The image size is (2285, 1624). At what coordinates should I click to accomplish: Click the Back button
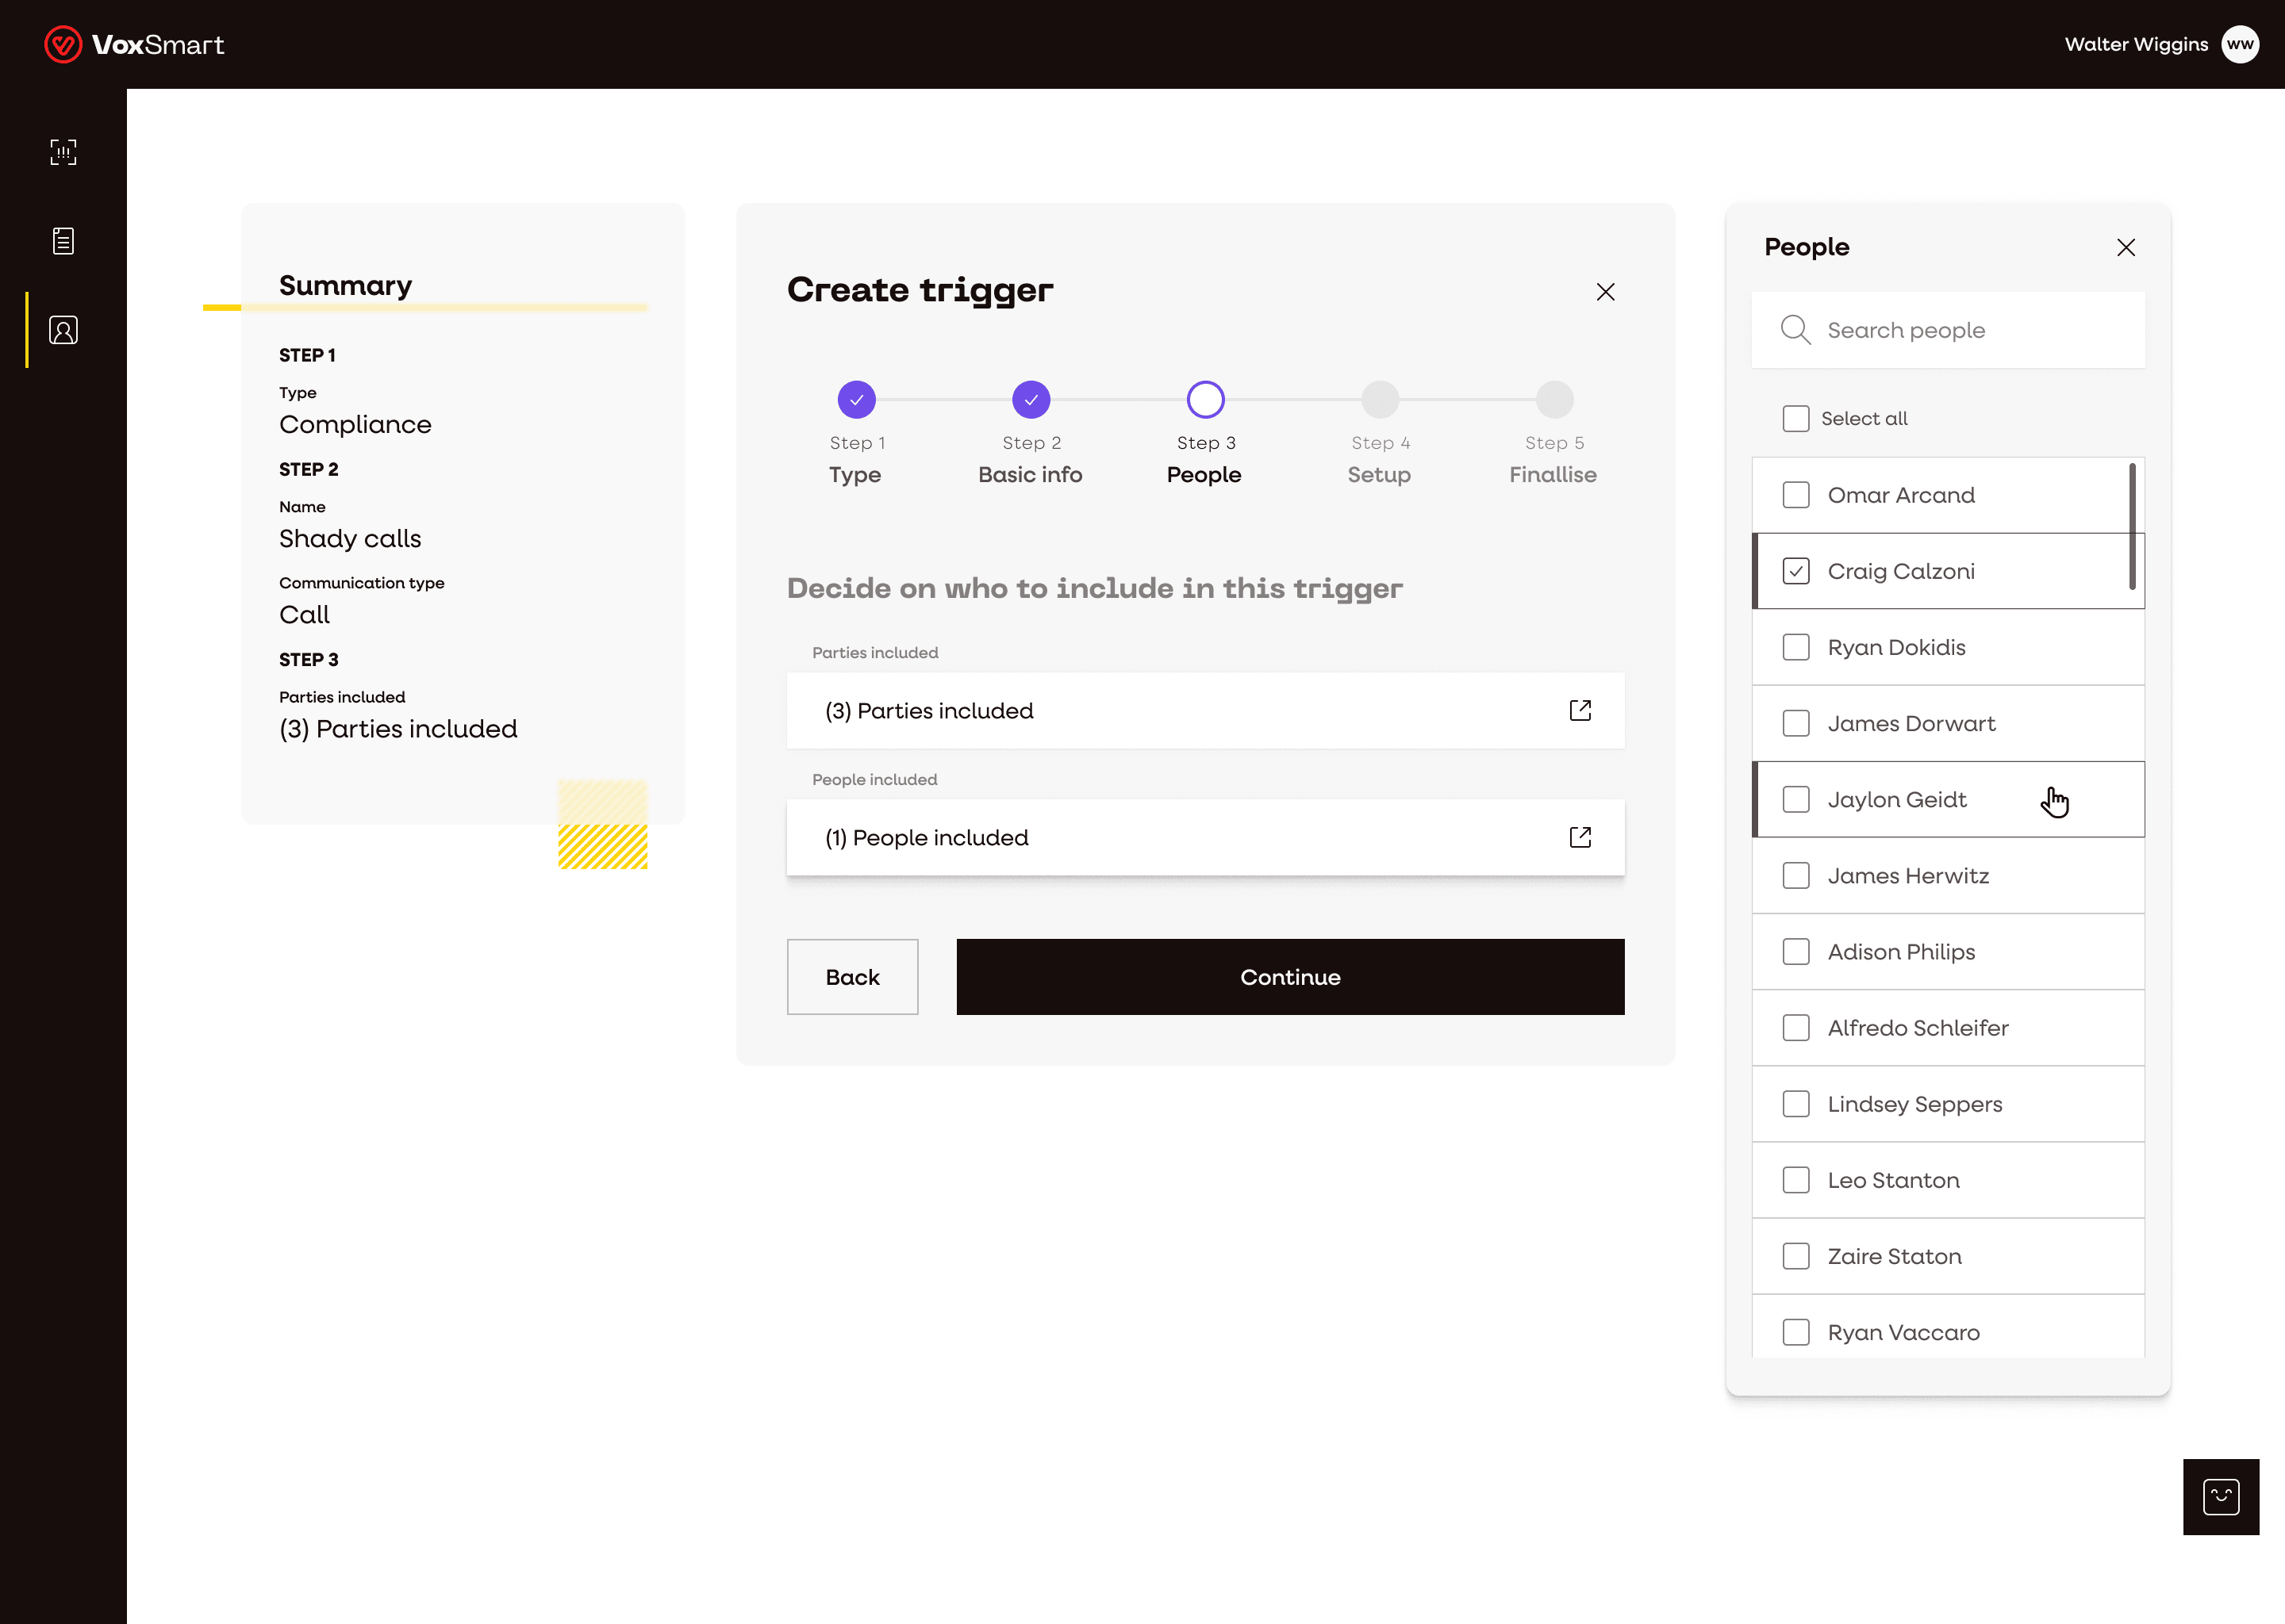pyautogui.click(x=852, y=977)
